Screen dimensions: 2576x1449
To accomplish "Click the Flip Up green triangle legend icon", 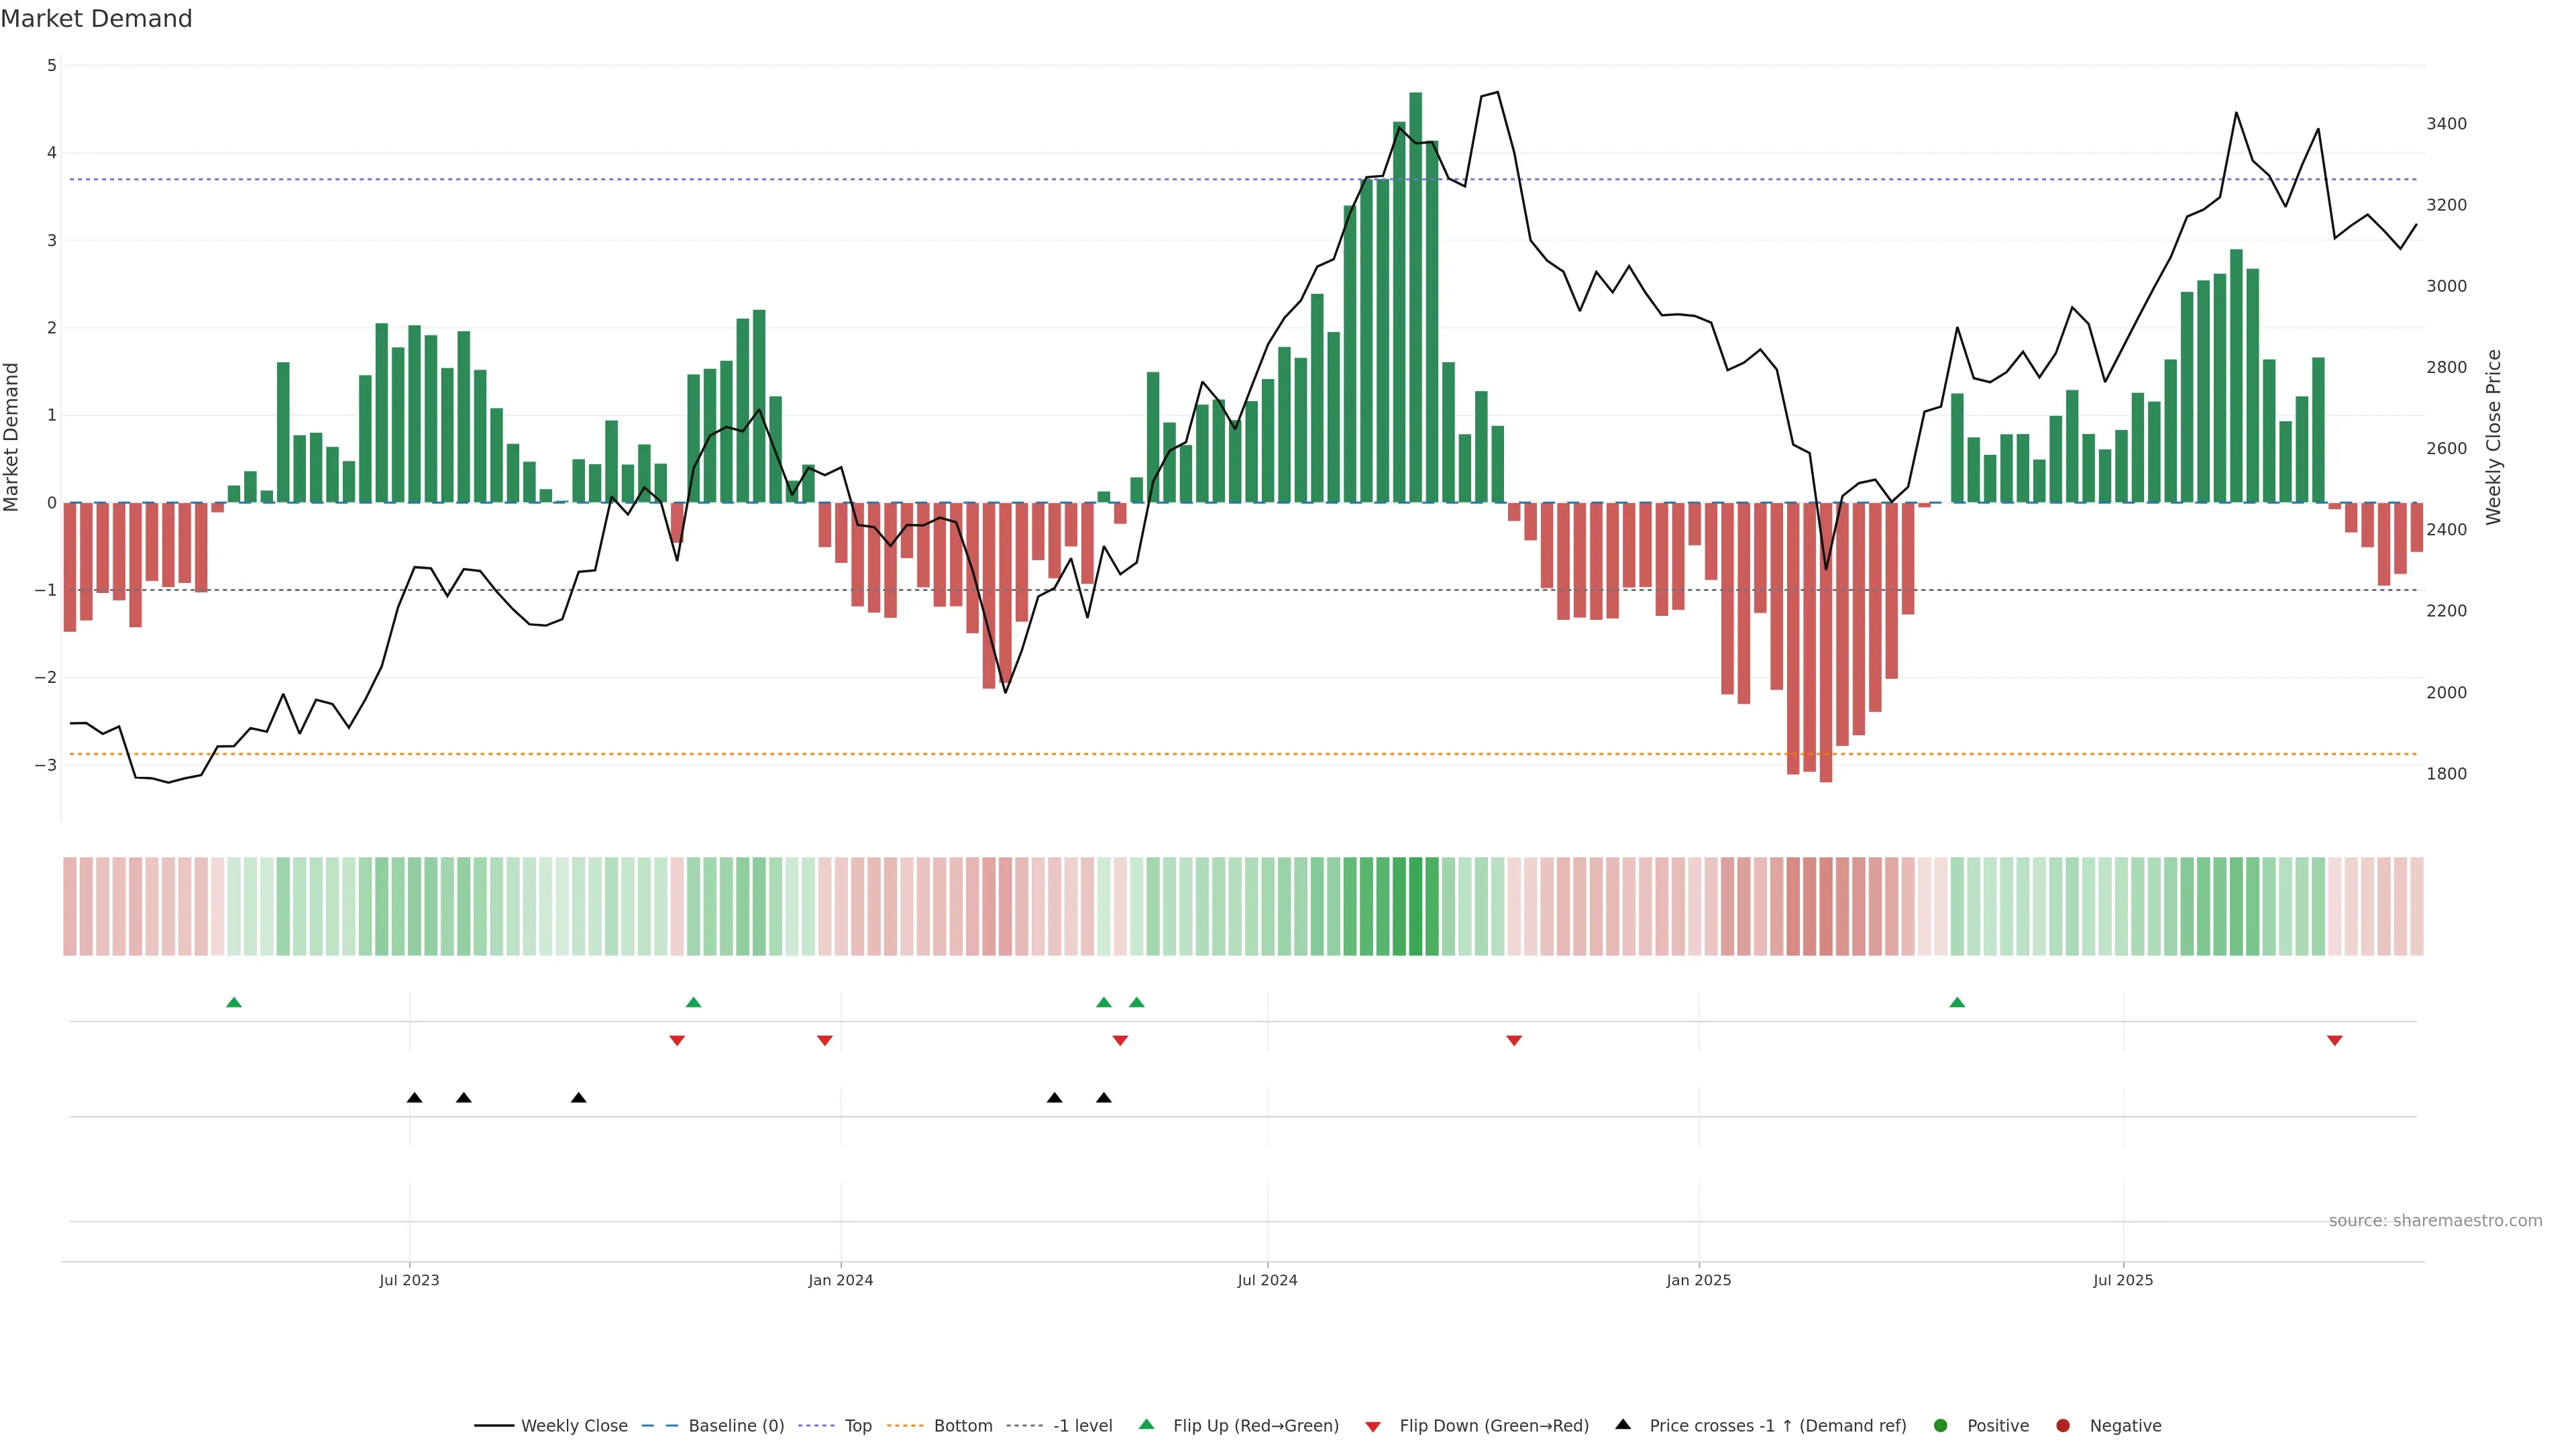I will [1146, 1424].
